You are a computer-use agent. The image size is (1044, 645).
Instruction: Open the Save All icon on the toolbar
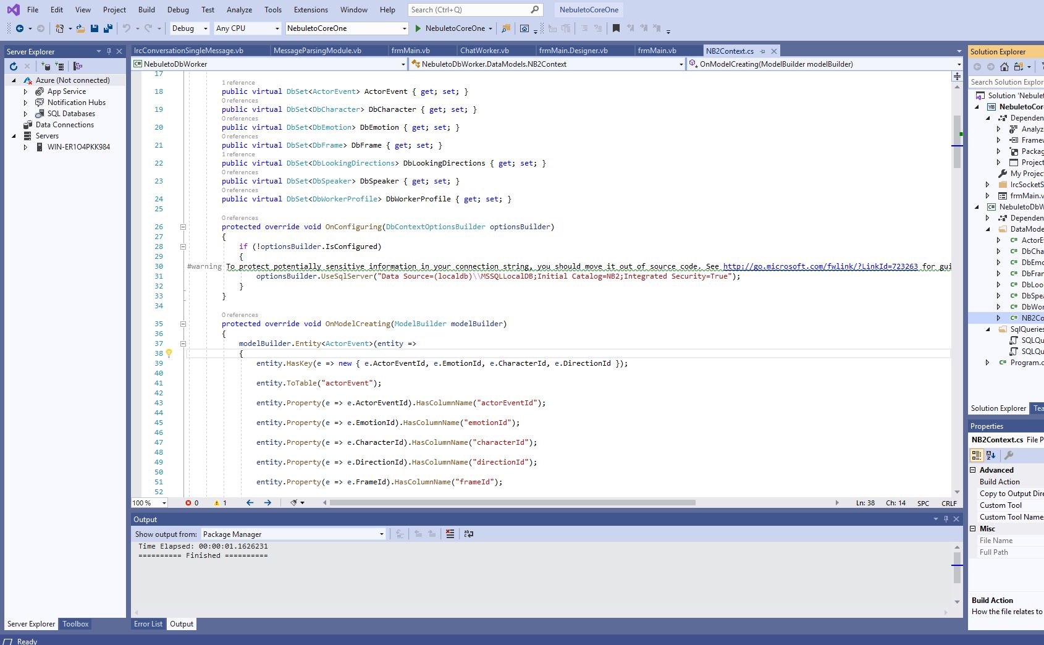(107, 28)
